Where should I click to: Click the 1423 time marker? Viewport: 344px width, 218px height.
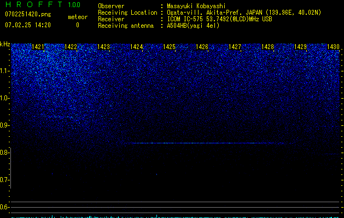coord(103,47)
